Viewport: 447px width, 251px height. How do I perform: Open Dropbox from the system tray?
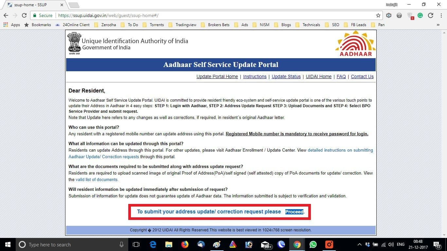point(367,244)
